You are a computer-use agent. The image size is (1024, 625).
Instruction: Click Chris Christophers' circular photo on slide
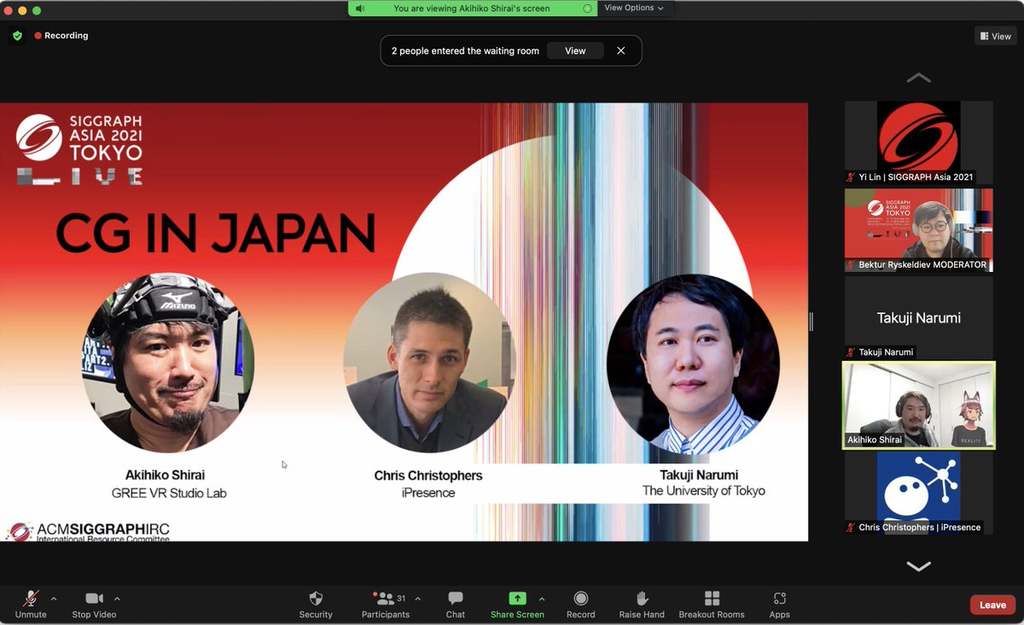429,362
